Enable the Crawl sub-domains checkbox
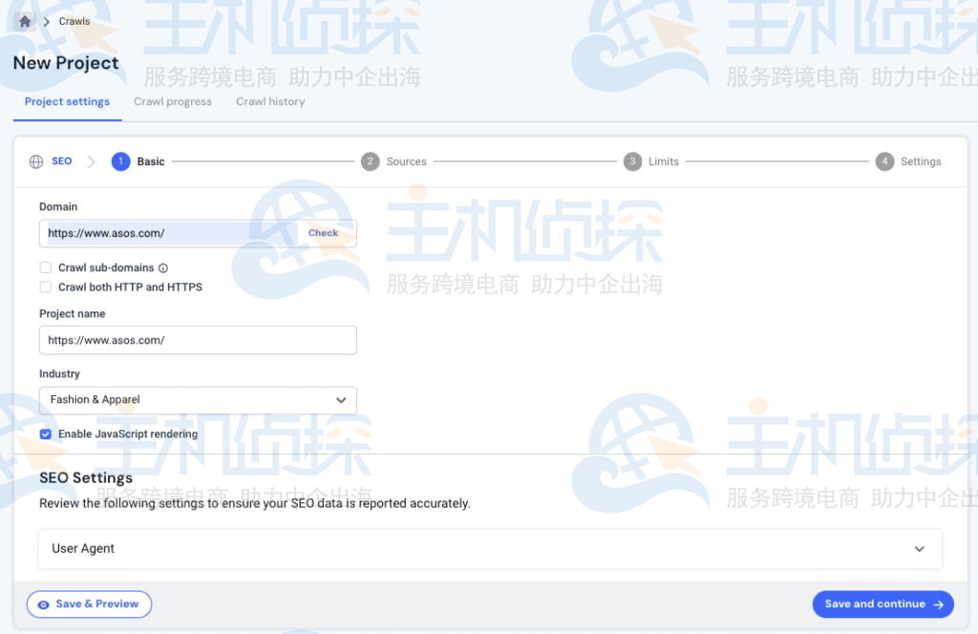 coord(45,267)
